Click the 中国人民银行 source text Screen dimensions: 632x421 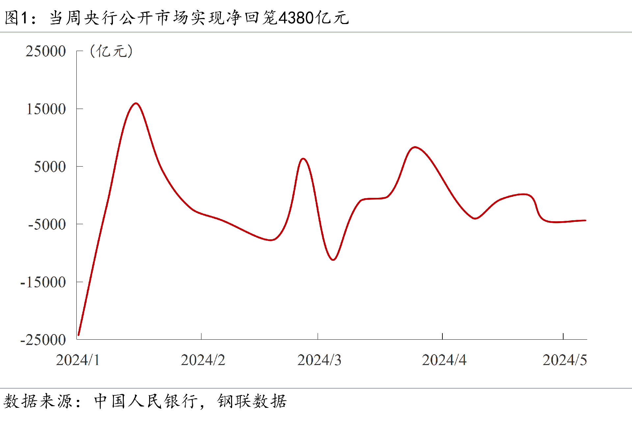(146, 401)
